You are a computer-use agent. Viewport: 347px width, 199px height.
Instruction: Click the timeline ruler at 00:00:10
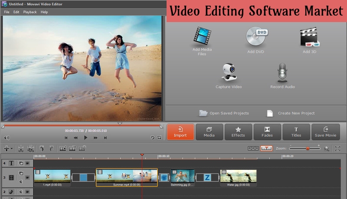pos(164,156)
